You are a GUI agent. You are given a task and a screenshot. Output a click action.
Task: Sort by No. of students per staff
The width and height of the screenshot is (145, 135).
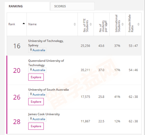point(106,24)
